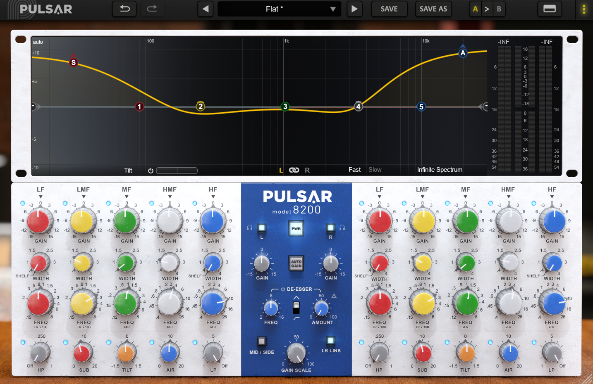
Task: Select band node 3 on the EQ graph
Action: (285, 107)
